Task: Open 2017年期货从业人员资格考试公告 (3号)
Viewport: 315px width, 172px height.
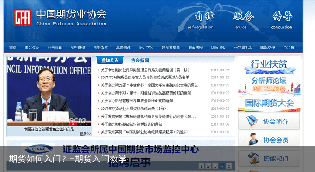Action: pyautogui.click(x=133, y=109)
